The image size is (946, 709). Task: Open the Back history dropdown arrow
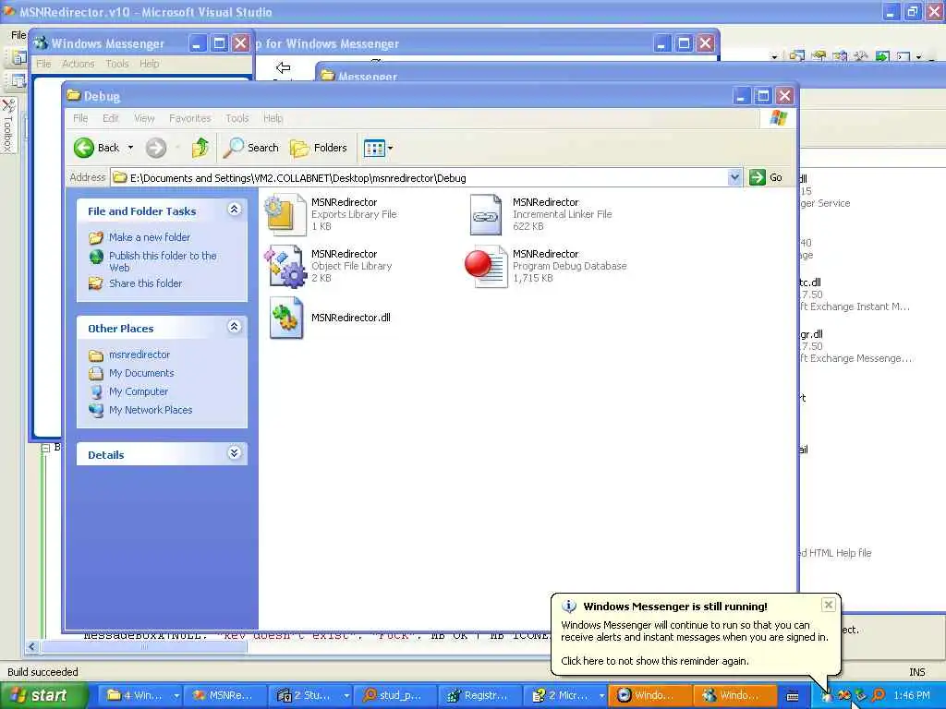pyautogui.click(x=130, y=148)
